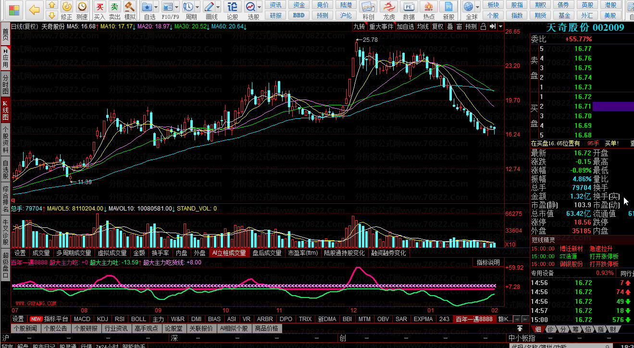The width and height of the screenshot is (634, 348).
Task: Open the colorful home grid icon
Action: pyautogui.click(x=15, y=10)
